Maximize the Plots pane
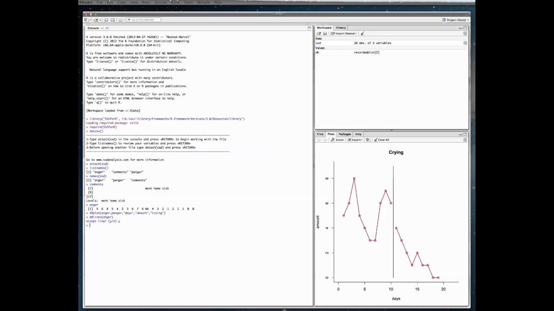The width and height of the screenshot is (554, 311). (x=465, y=135)
